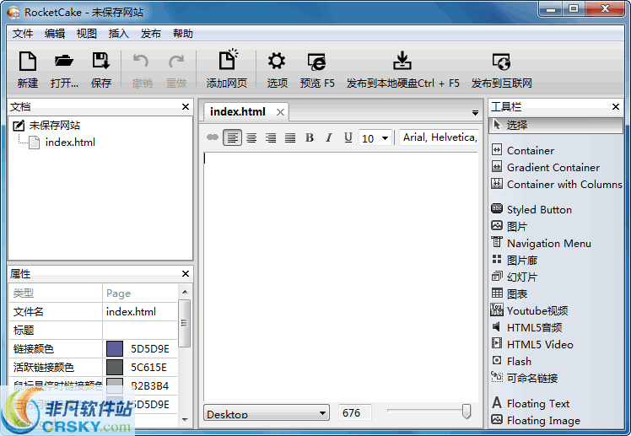Click the 676 width input field
Viewport: 631px width, 436px height.
pyautogui.click(x=355, y=412)
